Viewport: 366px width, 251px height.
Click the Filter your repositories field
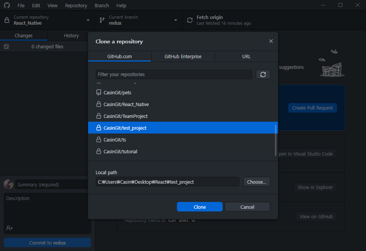click(x=174, y=75)
